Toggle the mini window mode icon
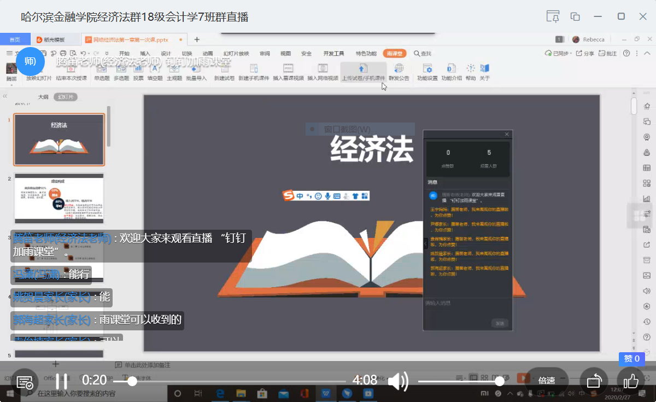Viewport: 656px width, 402px height. click(575, 16)
